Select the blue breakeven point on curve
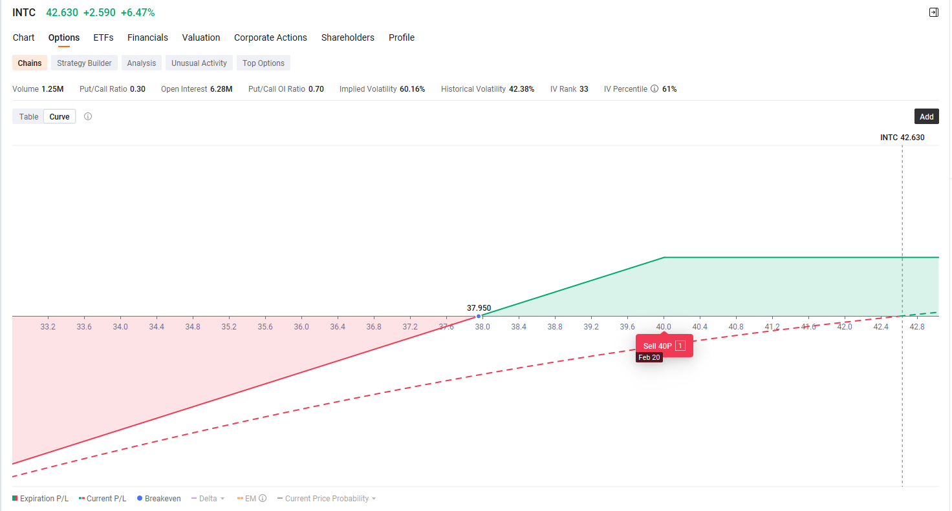Screen dimensions: 952x511 pyautogui.click(x=479, y=316)
